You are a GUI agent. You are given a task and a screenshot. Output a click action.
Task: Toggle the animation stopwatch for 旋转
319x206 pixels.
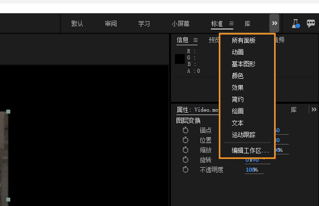(185, 160)
